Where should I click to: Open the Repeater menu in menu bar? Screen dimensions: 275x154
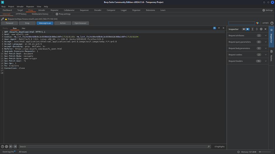(x=30, y=6)
